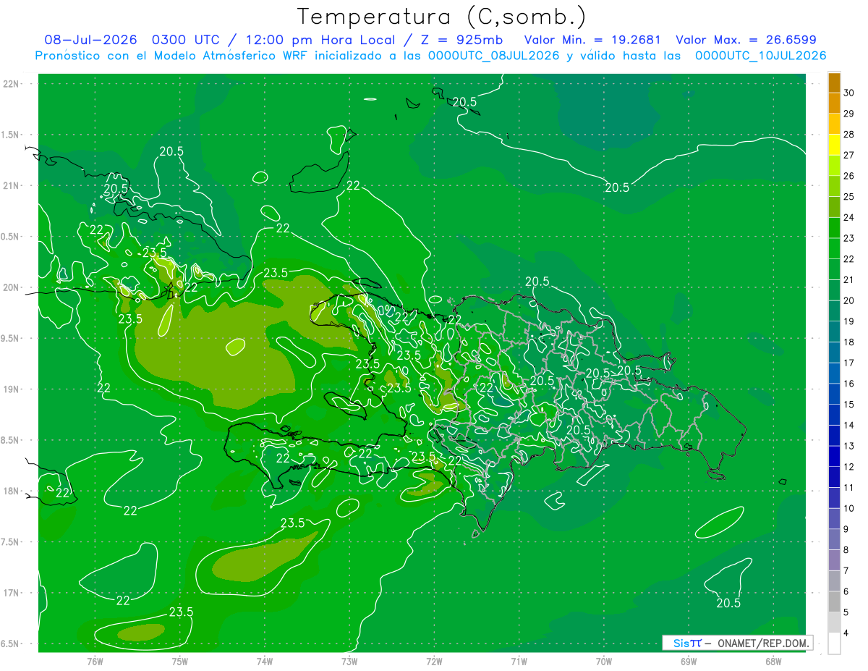Click the "20N" latitude axis label
This screenshot has height=671, width=868.
[x=12, y=287]
